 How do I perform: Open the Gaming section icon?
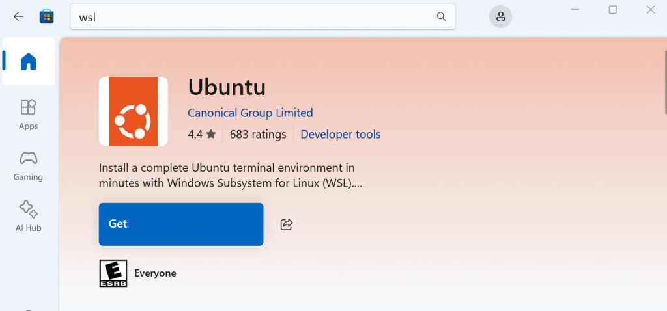pyautogui.click(x=29, y=157)
